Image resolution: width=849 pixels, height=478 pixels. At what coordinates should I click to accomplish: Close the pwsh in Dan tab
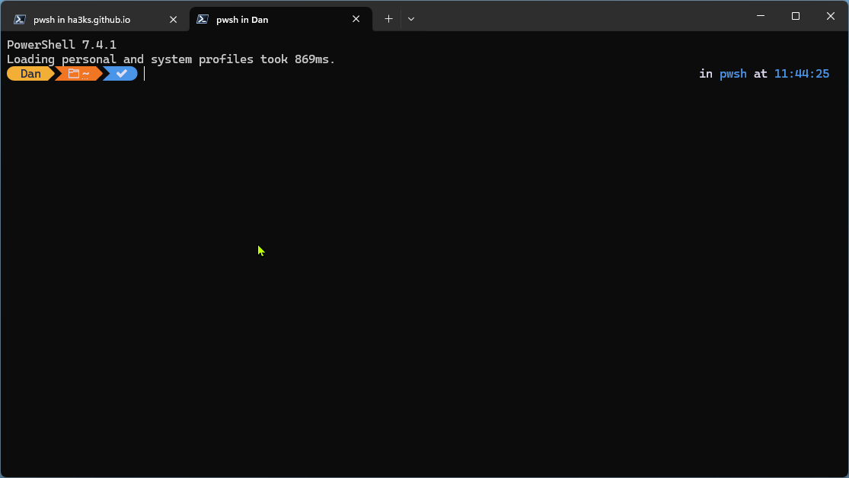point(356,20)
